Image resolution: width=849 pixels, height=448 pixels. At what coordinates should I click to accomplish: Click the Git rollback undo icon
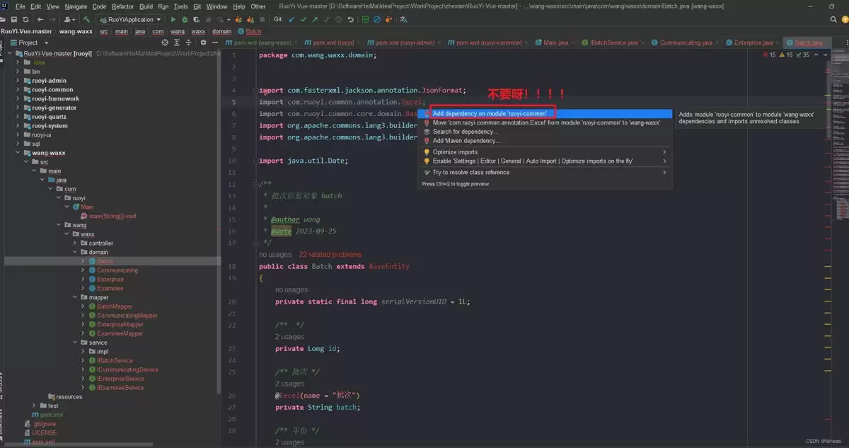[x=350, y=19]
